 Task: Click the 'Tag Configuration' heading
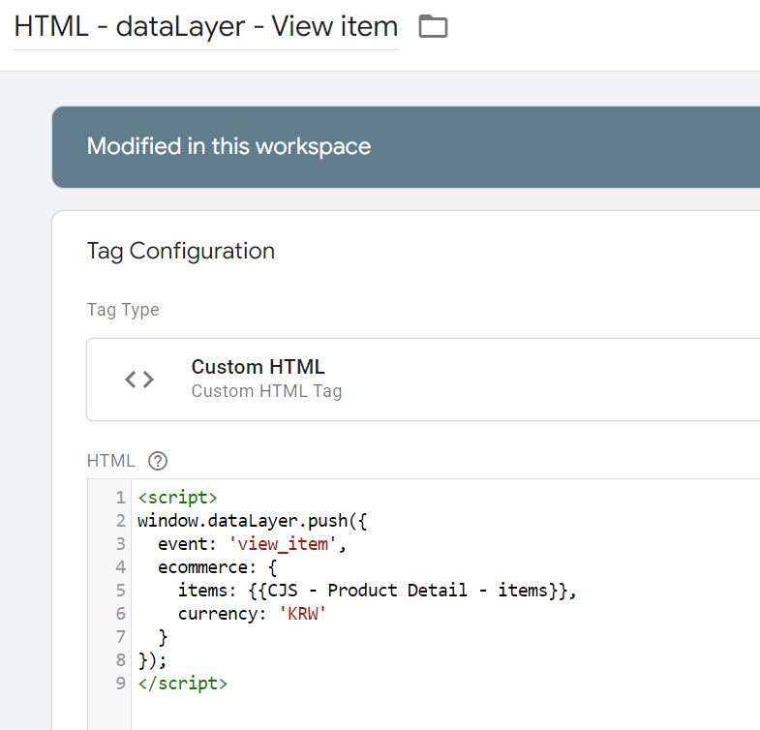pos(181,251)
